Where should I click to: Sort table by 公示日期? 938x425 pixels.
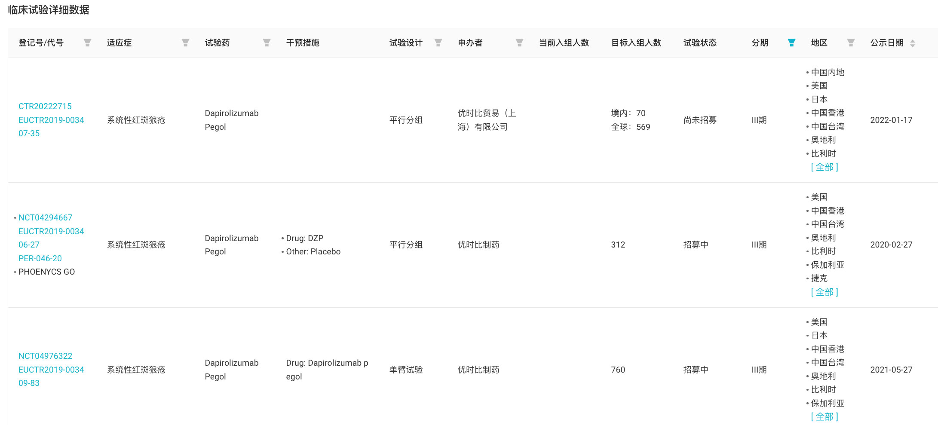point(912,43)
